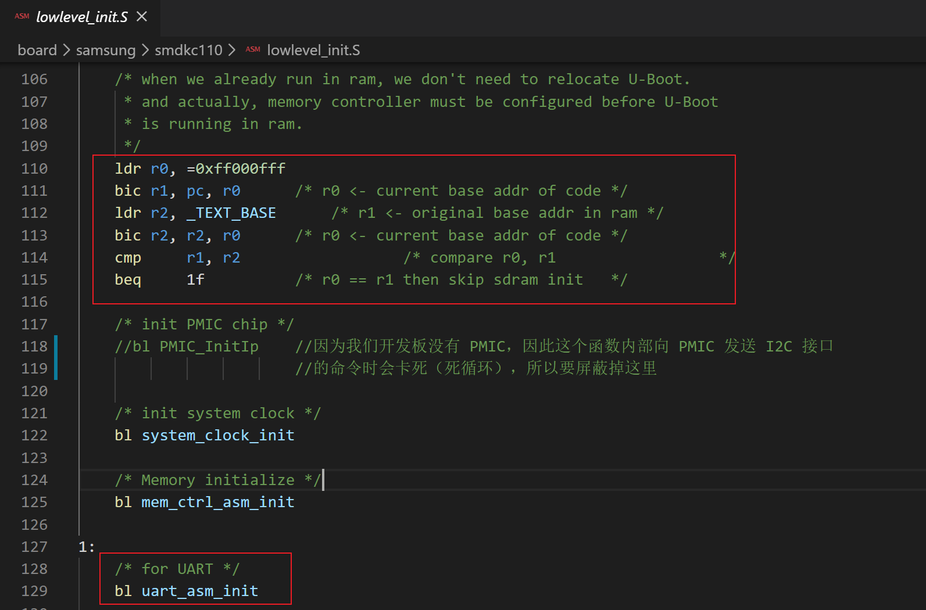The width and height of the screenshot is (926, 610).
Task: Click line number 110 in gutter
Action: (x=34, y=169)
